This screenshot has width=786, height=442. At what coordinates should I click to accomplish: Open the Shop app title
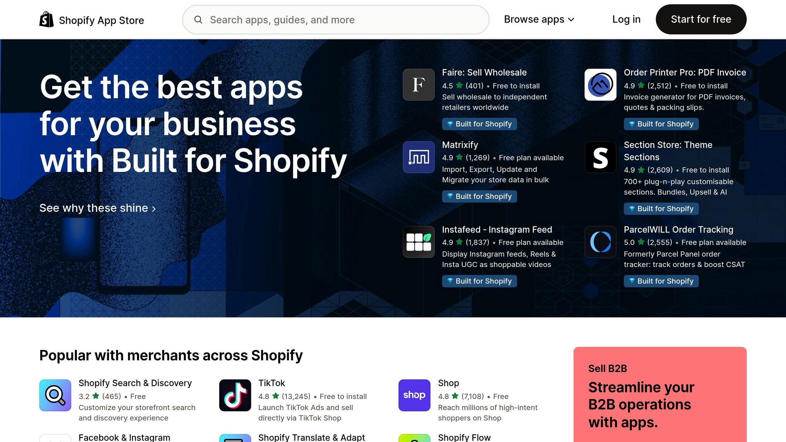click(449, 383)
